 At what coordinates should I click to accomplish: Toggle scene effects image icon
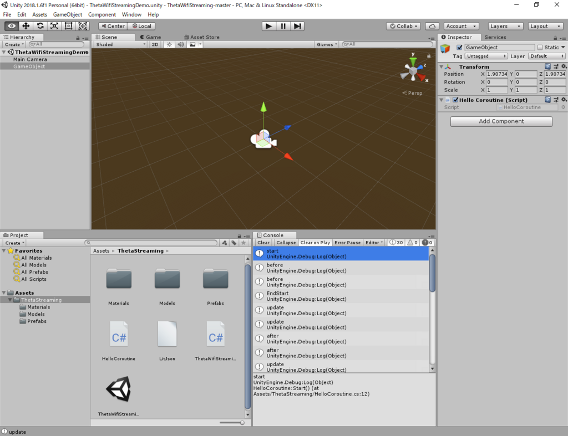coord(192,44)
